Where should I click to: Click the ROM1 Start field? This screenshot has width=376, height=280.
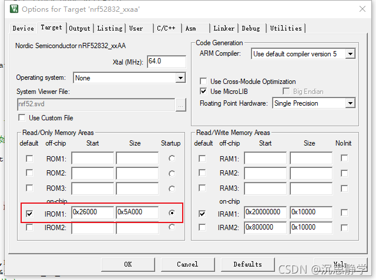[x=93, y=158]
